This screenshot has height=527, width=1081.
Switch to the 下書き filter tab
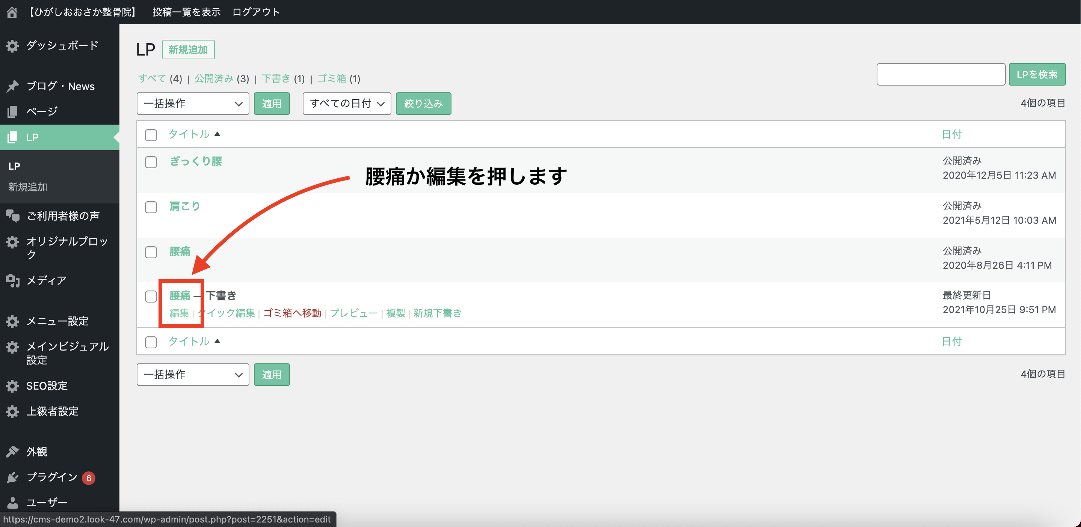[x=276, y=78]
